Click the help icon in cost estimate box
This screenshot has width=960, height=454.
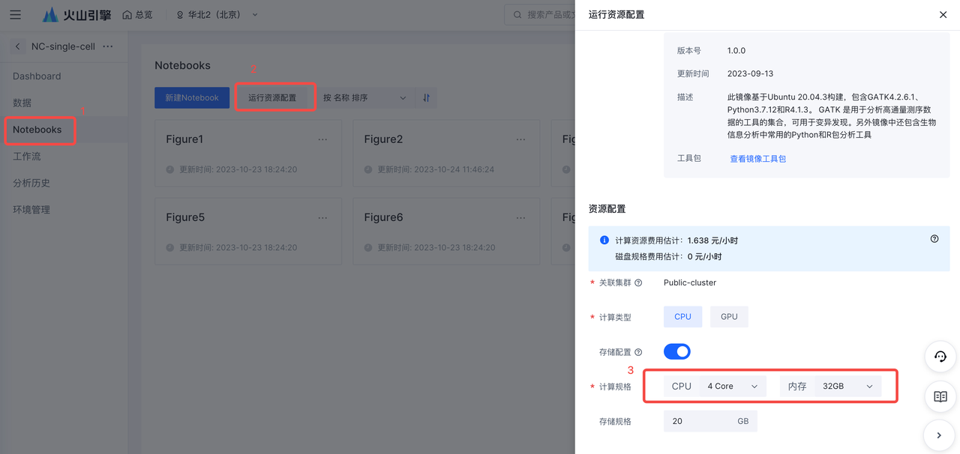click(934, 239)
